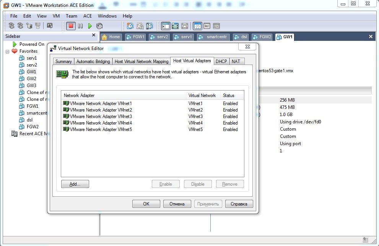Click the Quick Switch toolbar icon
The width and height of the screenshot is (379, 246).
(184, 26)
